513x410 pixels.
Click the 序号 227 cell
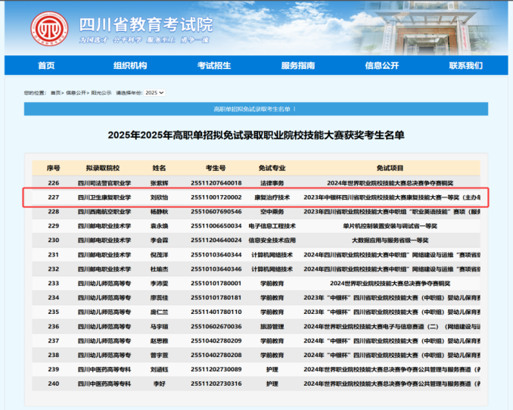pos(53,197)
